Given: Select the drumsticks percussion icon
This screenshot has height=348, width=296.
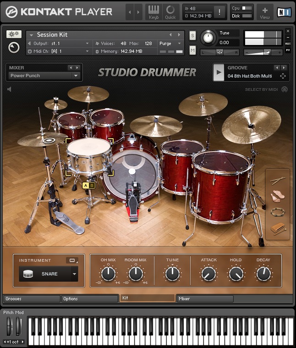Looking at the screenshot, I should pyautogui.click(x=278, y=180).
